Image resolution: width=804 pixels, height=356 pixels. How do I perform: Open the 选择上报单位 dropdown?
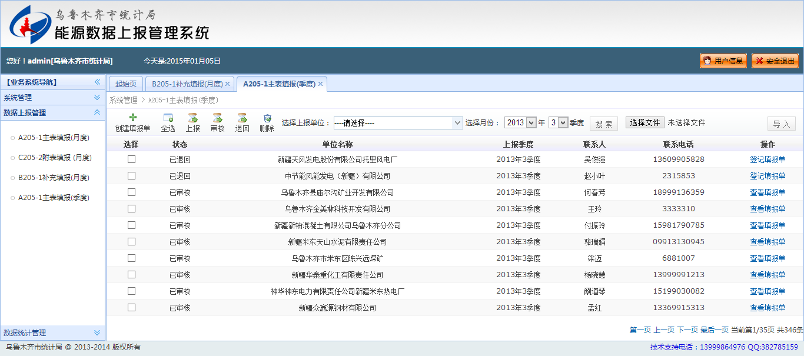tap(398, 123)
